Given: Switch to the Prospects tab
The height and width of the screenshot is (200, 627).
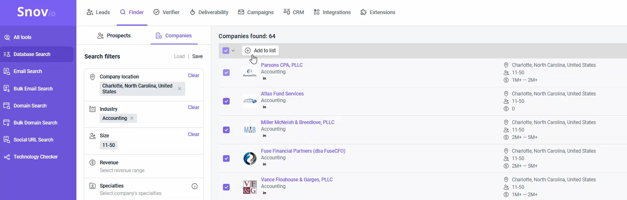Looking at the screenshot, I should 114,36.
